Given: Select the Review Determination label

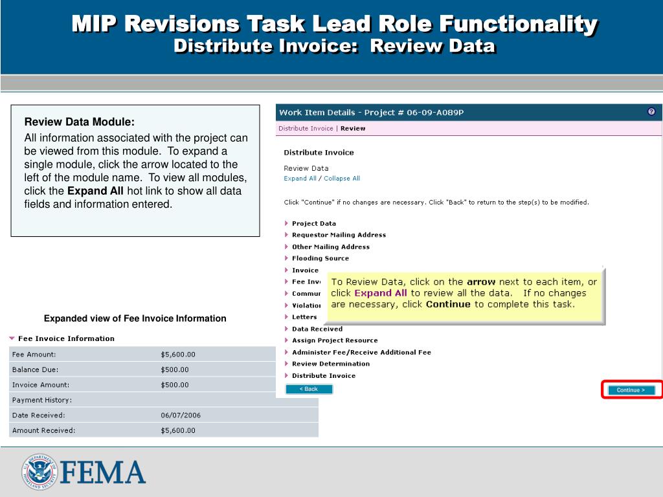Looking at the screenshot, I should 331,364.
